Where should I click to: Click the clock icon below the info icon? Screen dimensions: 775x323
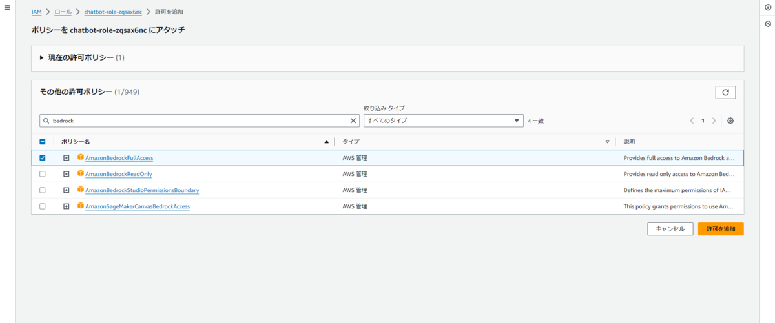(x=768, y=24)
